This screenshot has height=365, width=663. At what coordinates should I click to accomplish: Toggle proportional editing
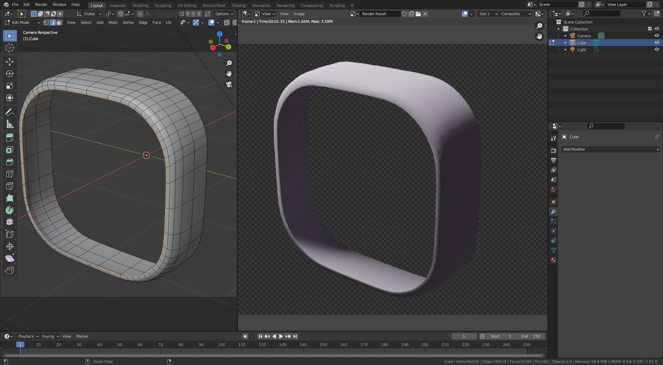click(140, 14)
